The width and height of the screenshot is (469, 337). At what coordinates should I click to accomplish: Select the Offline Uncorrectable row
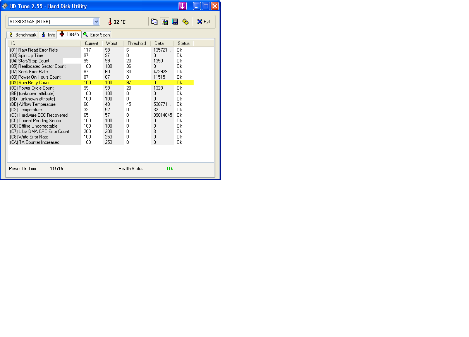(101, 126)
